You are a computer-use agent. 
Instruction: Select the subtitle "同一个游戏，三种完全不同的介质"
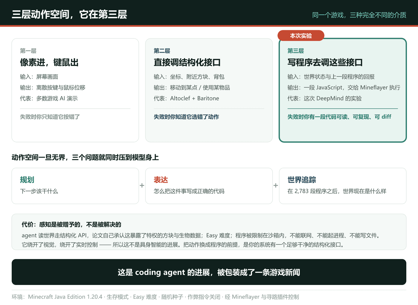[359, 15]
